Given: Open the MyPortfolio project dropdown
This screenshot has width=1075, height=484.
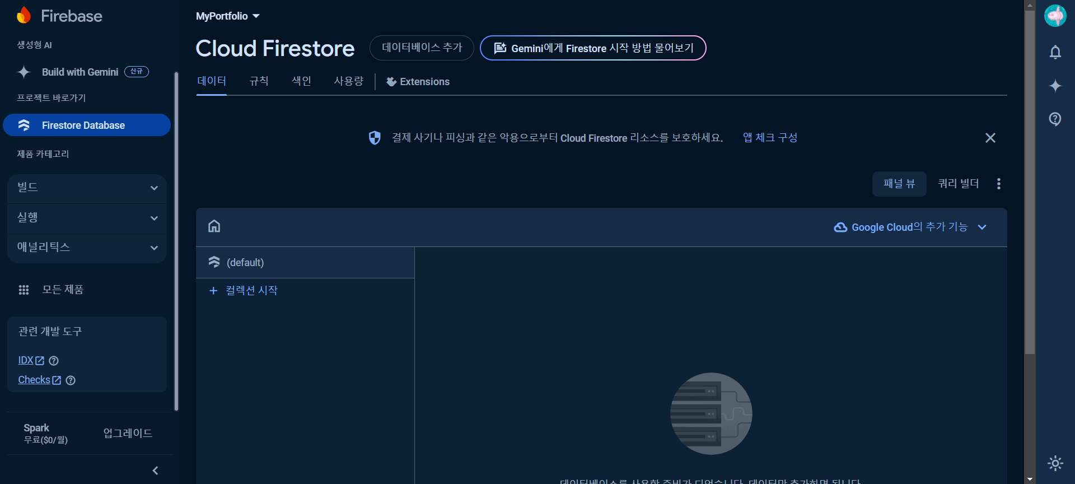Looking at the screenshot, I should click(x=228, y=16).
